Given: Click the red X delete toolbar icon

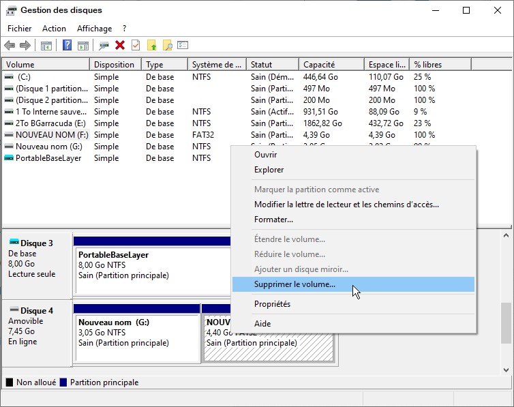Looking at the screenshot, I should pyautogui.click(x=120, y=46).
